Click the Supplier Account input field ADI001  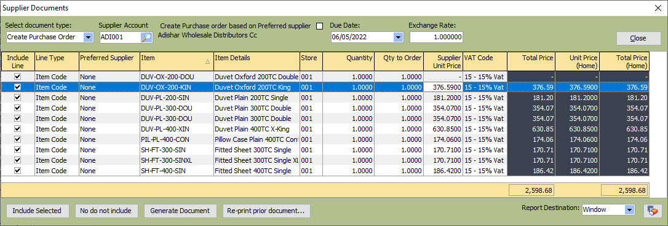[x=120, y=37]
